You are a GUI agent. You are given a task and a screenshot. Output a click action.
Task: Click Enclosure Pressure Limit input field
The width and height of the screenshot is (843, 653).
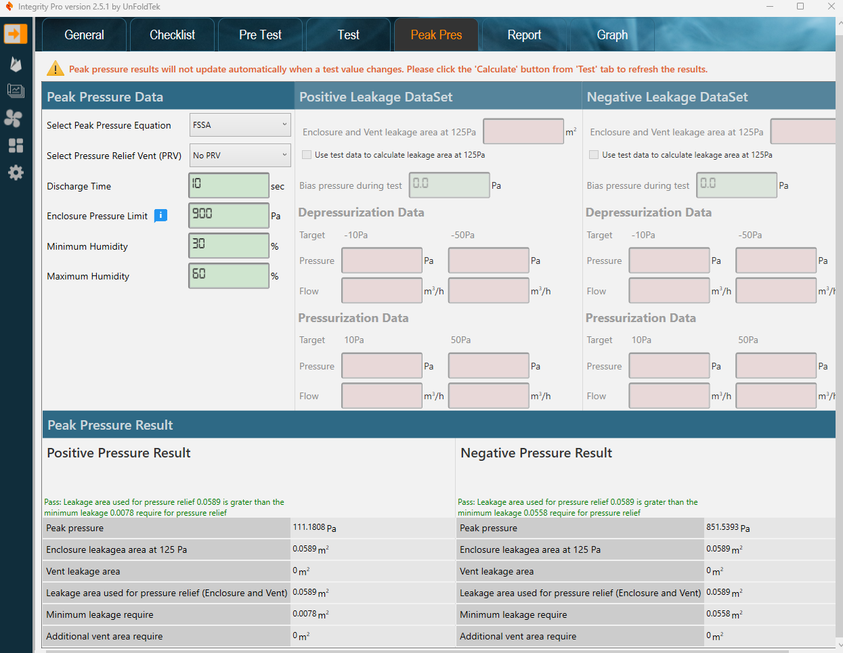click(229, 215)
